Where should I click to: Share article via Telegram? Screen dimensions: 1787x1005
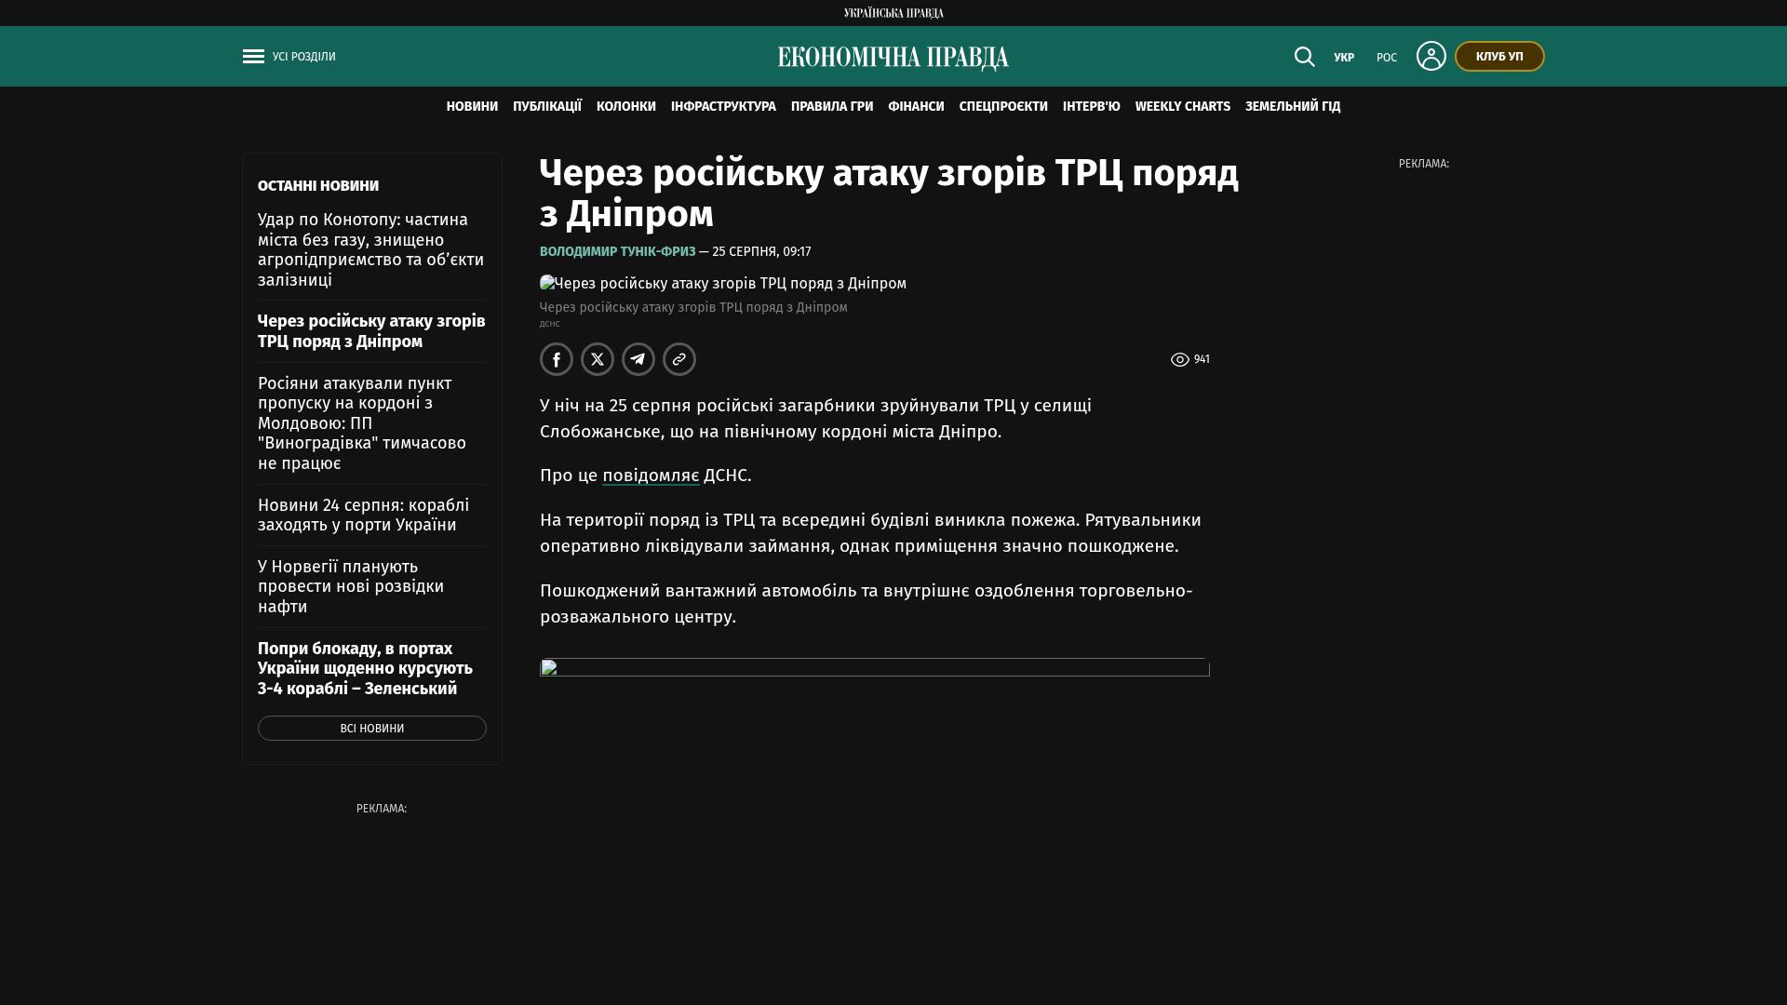click(638, 359)
